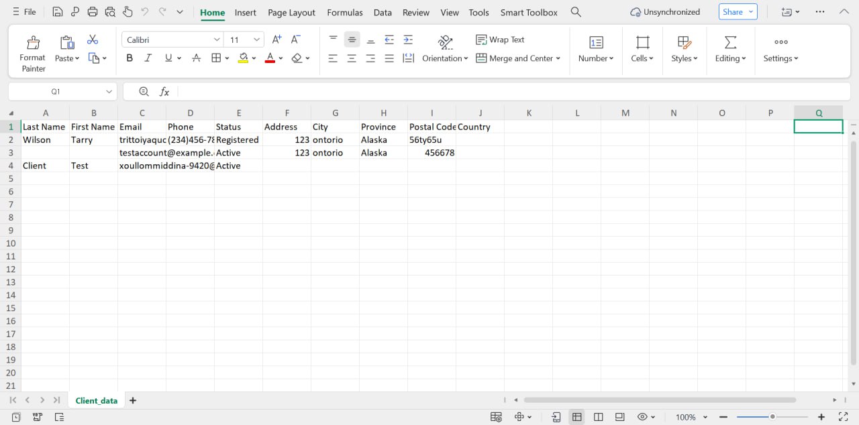Select the Client_data sheet tab
859x425 pixels.
click(x=97, y=400)
